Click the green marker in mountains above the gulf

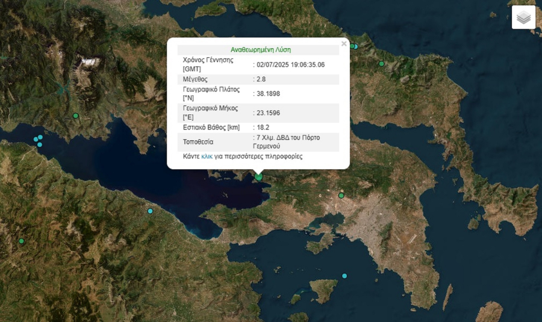point(76,116)
